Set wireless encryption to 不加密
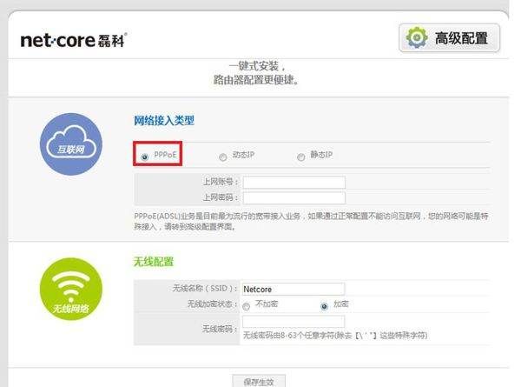This screenshot has width=521, height=387. point(247,305)
